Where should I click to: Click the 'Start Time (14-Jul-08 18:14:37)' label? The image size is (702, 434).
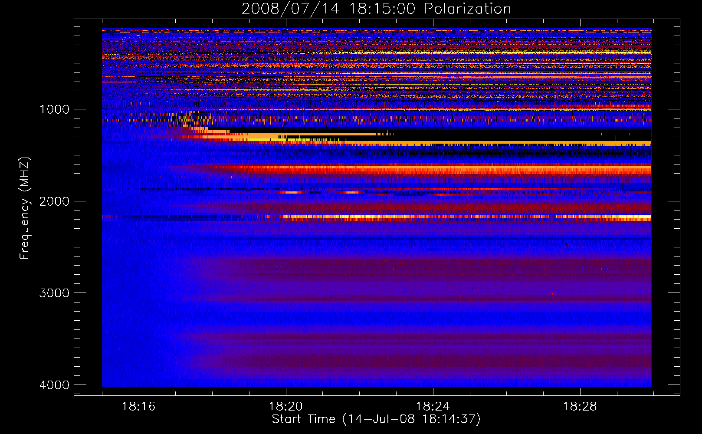tap(376, 419)
